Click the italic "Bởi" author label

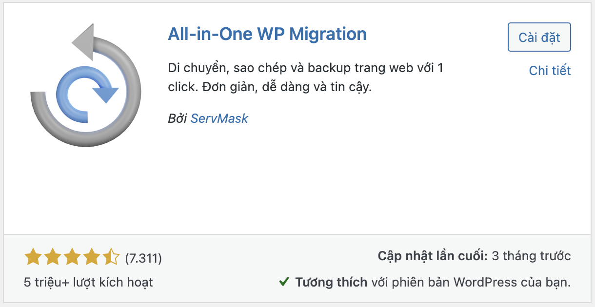[177, 118]
